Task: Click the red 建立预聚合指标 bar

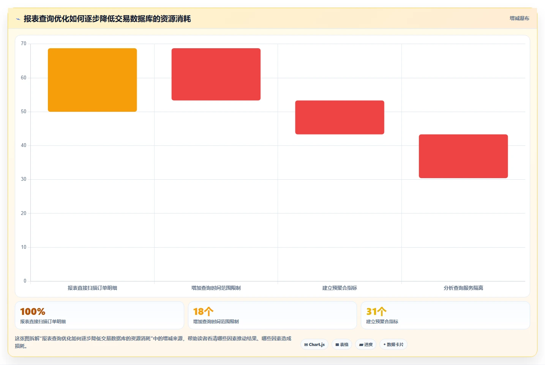Action: click(x=340, y=117)
